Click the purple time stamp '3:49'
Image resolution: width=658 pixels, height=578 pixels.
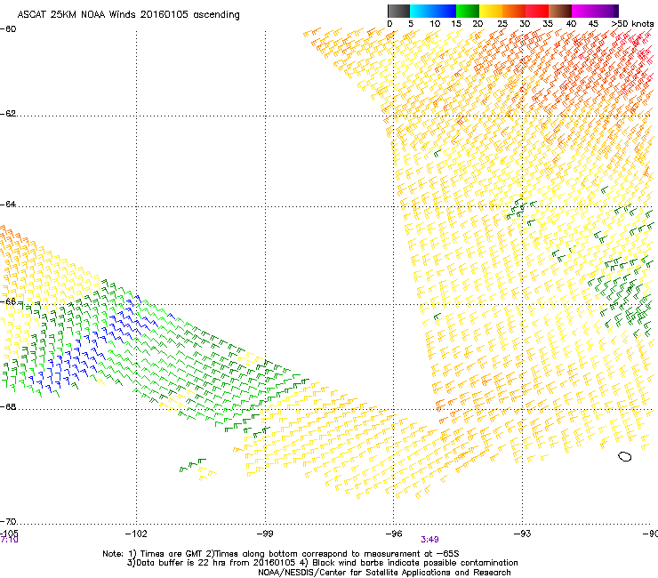429,540
